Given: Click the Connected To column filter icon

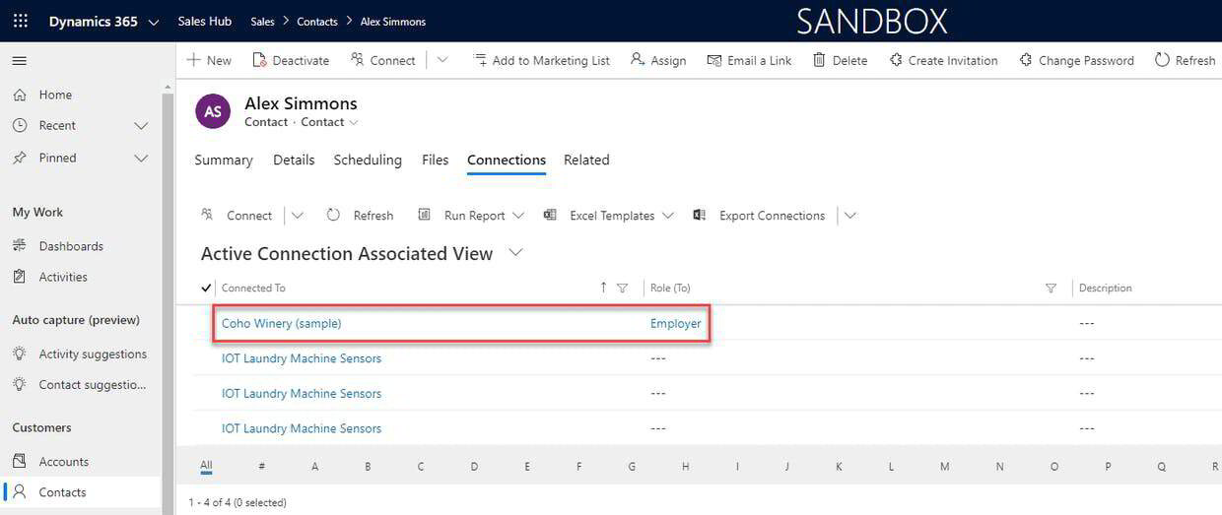Looking at the screenshot, I should click(x=622, y=288).
